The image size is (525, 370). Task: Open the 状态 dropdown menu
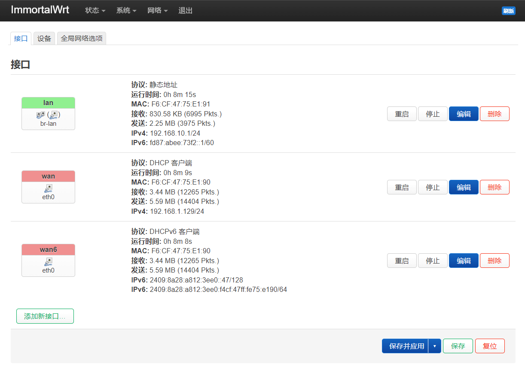pyautogui.click(x=95, y=11)
